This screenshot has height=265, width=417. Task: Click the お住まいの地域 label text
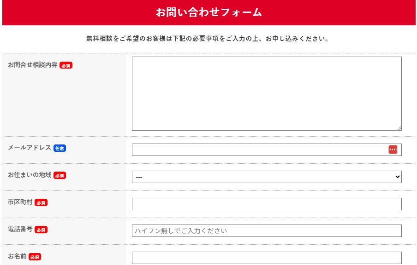click(30, 175)
